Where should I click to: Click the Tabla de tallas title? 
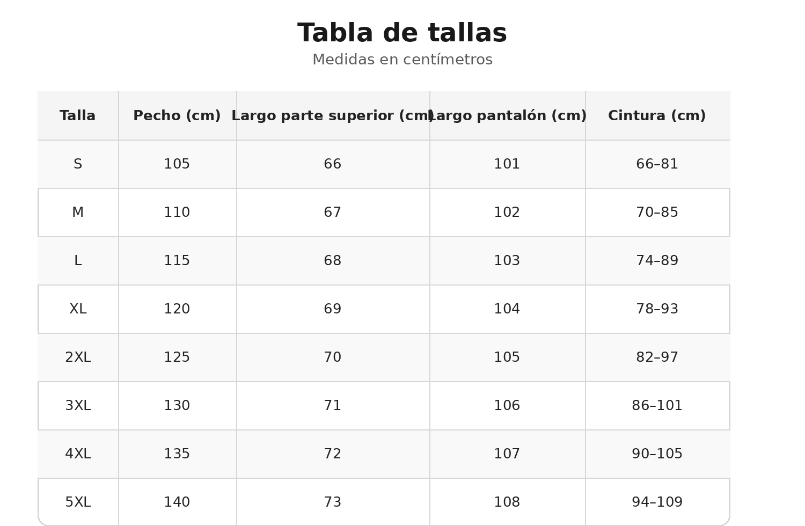(402, 33)
